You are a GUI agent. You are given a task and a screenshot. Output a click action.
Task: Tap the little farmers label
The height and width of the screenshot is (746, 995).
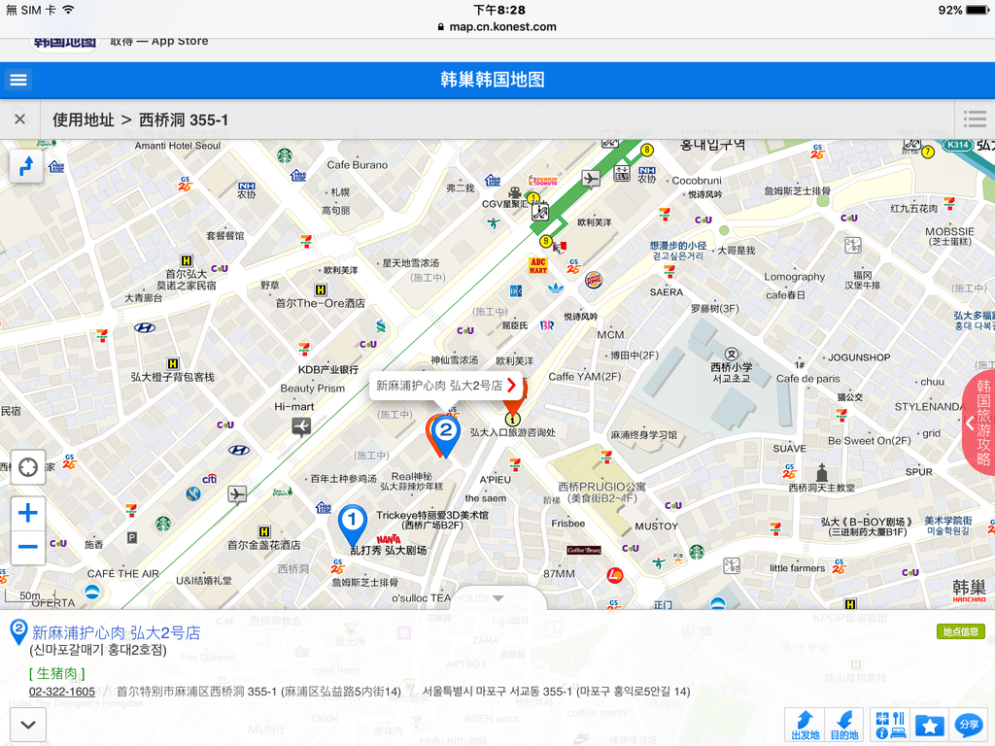point(797,568)
